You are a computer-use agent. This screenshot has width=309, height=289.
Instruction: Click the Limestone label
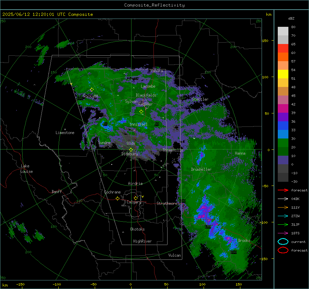(x=65, y=133)
